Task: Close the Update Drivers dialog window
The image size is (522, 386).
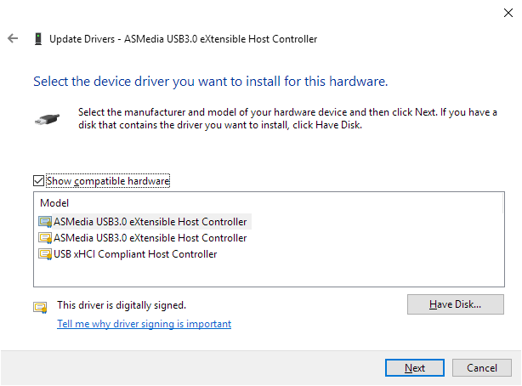Action: point(508,13)
